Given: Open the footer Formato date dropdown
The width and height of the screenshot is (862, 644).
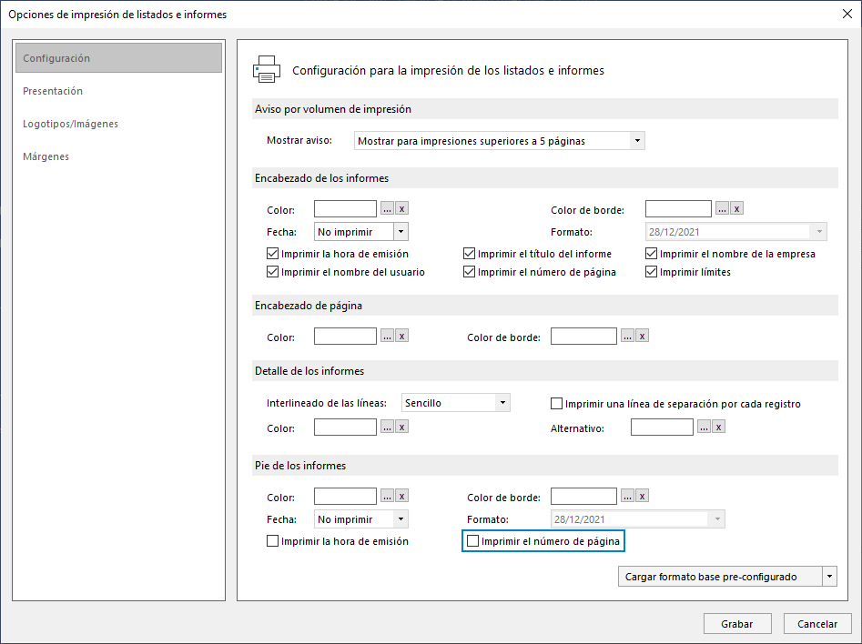Looking at the screenshot, I should (717, 519).
